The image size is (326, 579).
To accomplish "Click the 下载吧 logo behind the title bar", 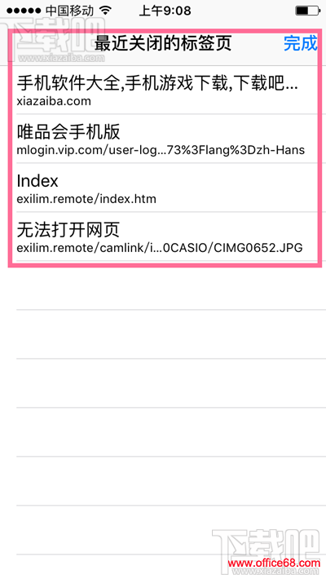I will pos(51,37).
